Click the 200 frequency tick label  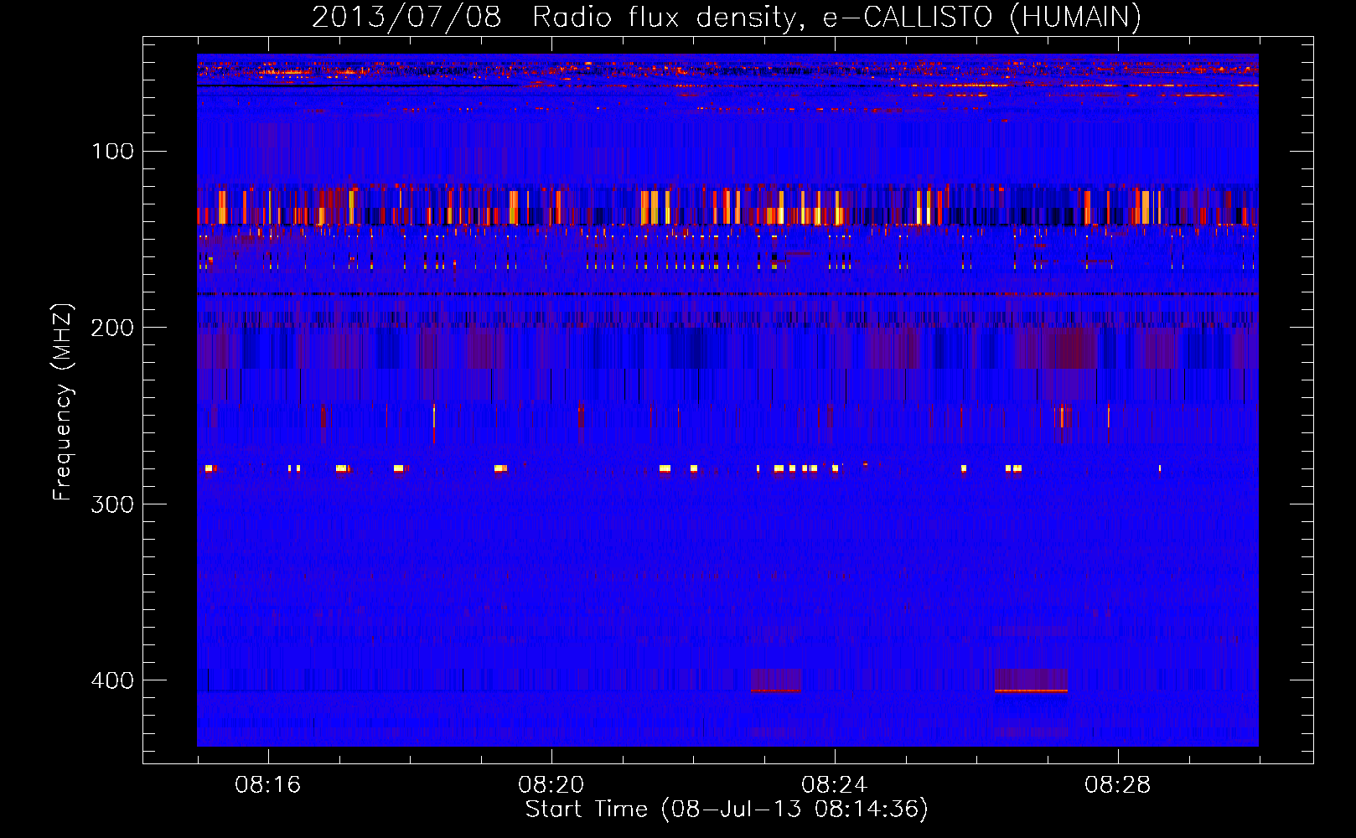[113, 328]
